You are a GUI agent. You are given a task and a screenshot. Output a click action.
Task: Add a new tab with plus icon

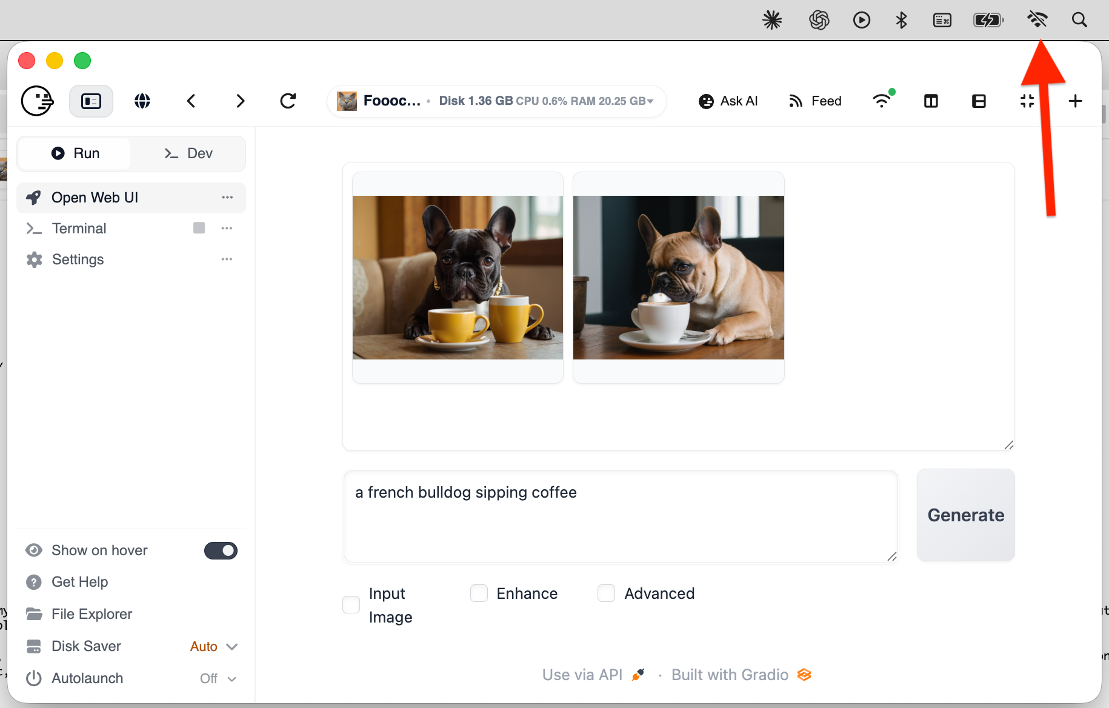coord(1075,101)
